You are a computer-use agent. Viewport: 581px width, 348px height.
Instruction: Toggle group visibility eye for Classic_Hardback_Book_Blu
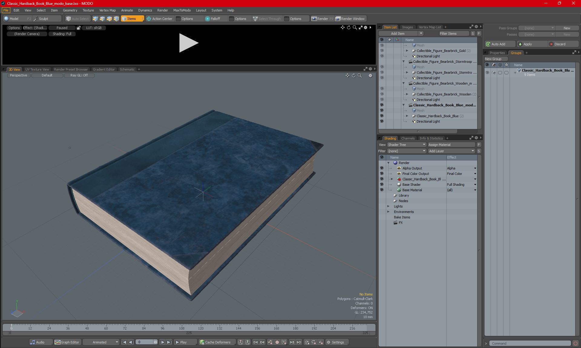[487, 72]
